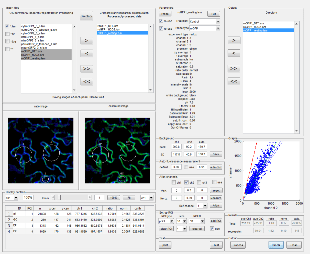Click the double right-arrow to move all files
This screenshot has height=254, width=310.
tap(86, 68)
